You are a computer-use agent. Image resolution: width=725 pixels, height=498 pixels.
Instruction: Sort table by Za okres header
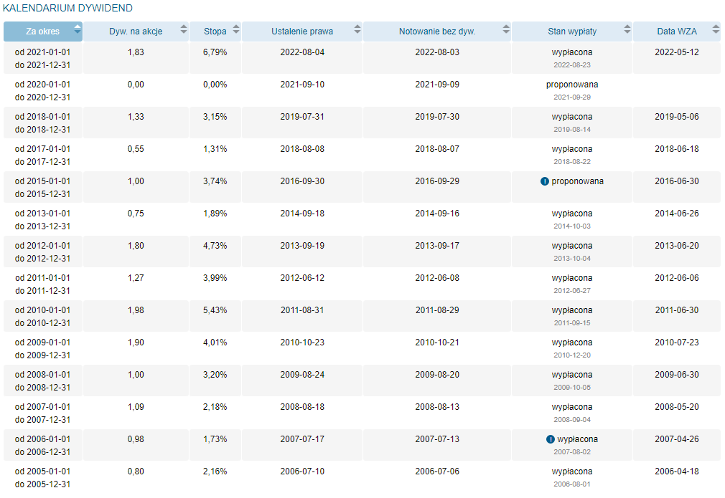click(42, 32)
